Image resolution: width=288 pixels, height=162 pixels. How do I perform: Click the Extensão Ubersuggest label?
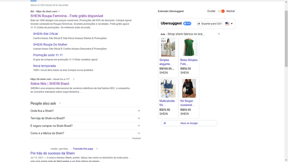(171, 11)
